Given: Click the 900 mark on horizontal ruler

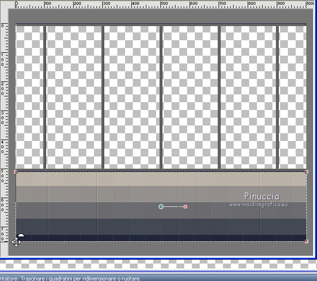Looking at the screenshot, I should pos(281,3).
